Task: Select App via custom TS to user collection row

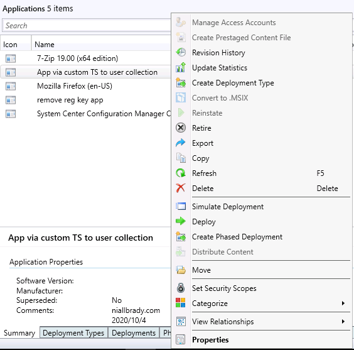Action: (86, 72)
